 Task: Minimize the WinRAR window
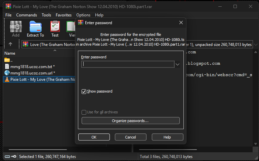click(x=220, y=6)
